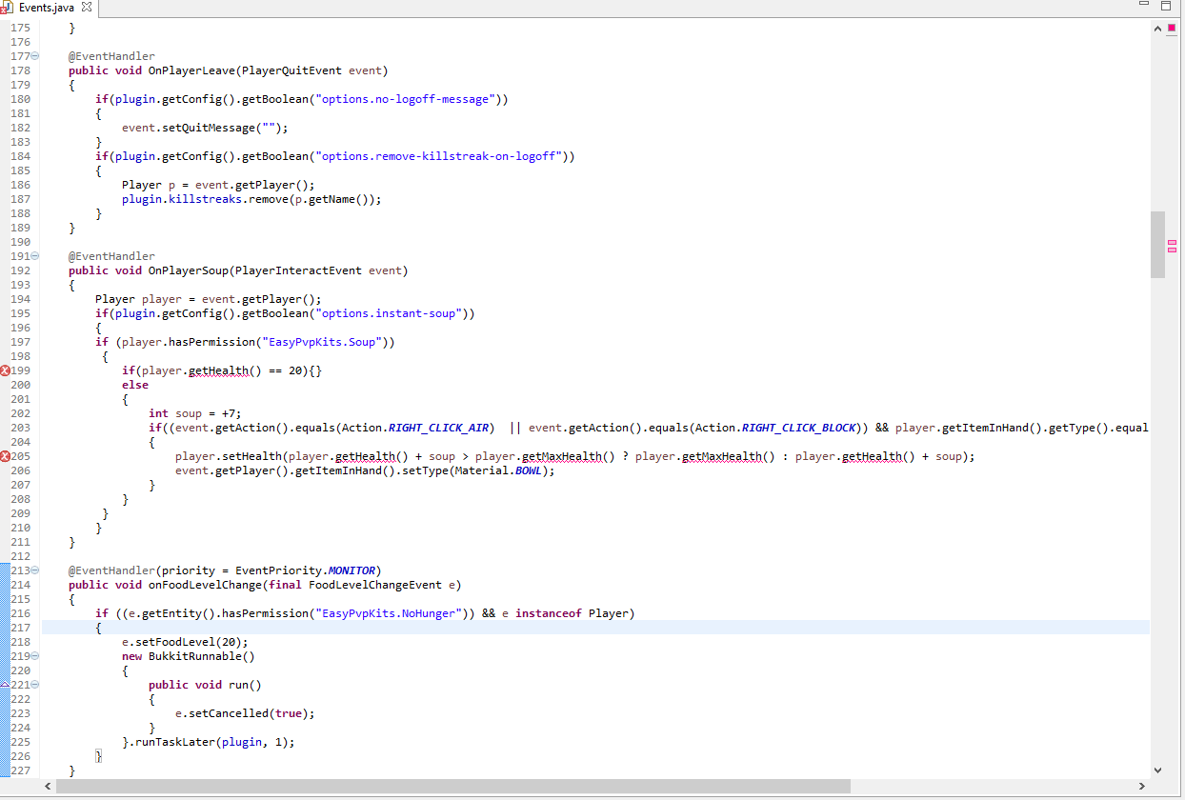This screenshot has height=800, width=1185.
Task: Maximize the editor area using the maximize icon
Action: coord(1166,5)
